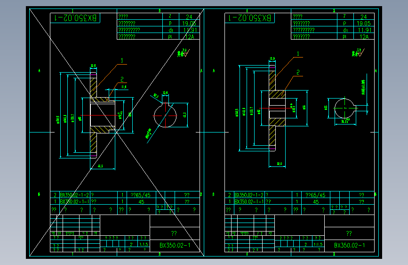Click the ??65/45 material cell on crossed-out sheet
This screenshot has width=408, height=265.
pyautogui.click(x=141, y=195)
